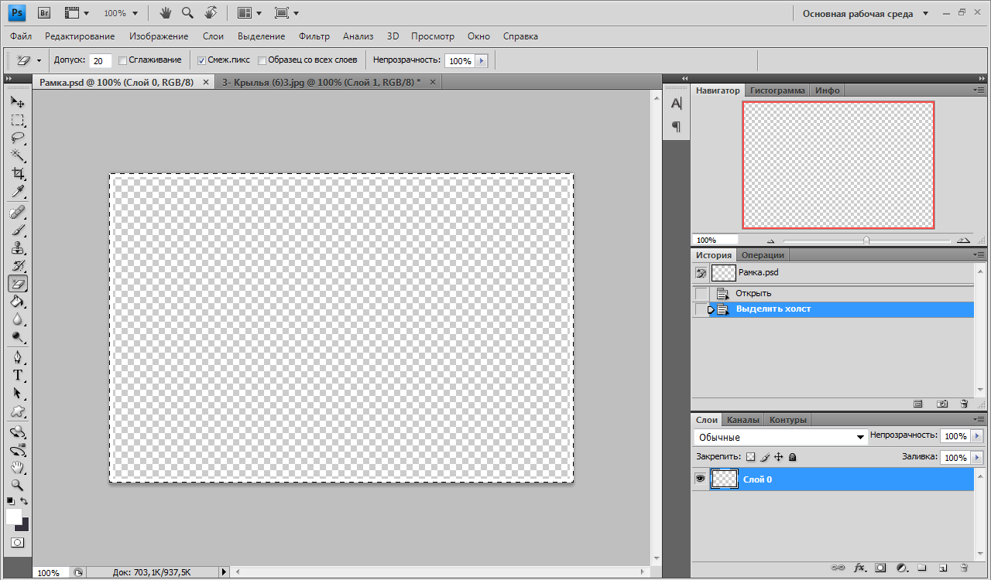Select the Blur tool
This screenshot has width=991, height=580.
(17, 319)
